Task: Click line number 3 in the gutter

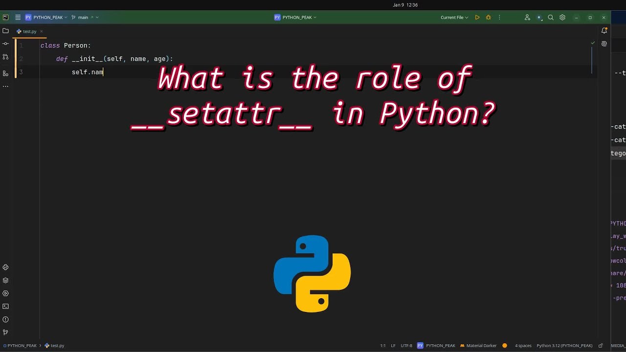Action: (21, 72)
